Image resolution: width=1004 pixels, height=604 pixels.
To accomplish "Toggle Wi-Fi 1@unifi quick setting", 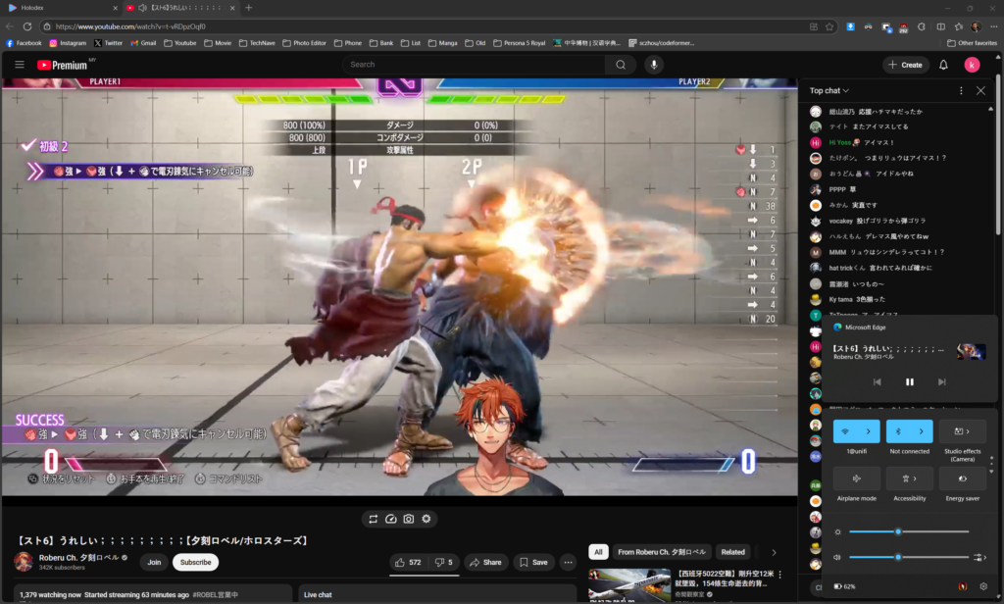I will pos(845,431).
